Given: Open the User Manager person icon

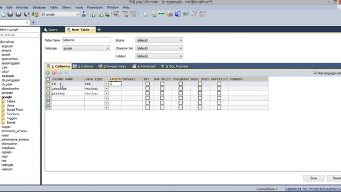Looking at the screenshot, I should point(84,14).
